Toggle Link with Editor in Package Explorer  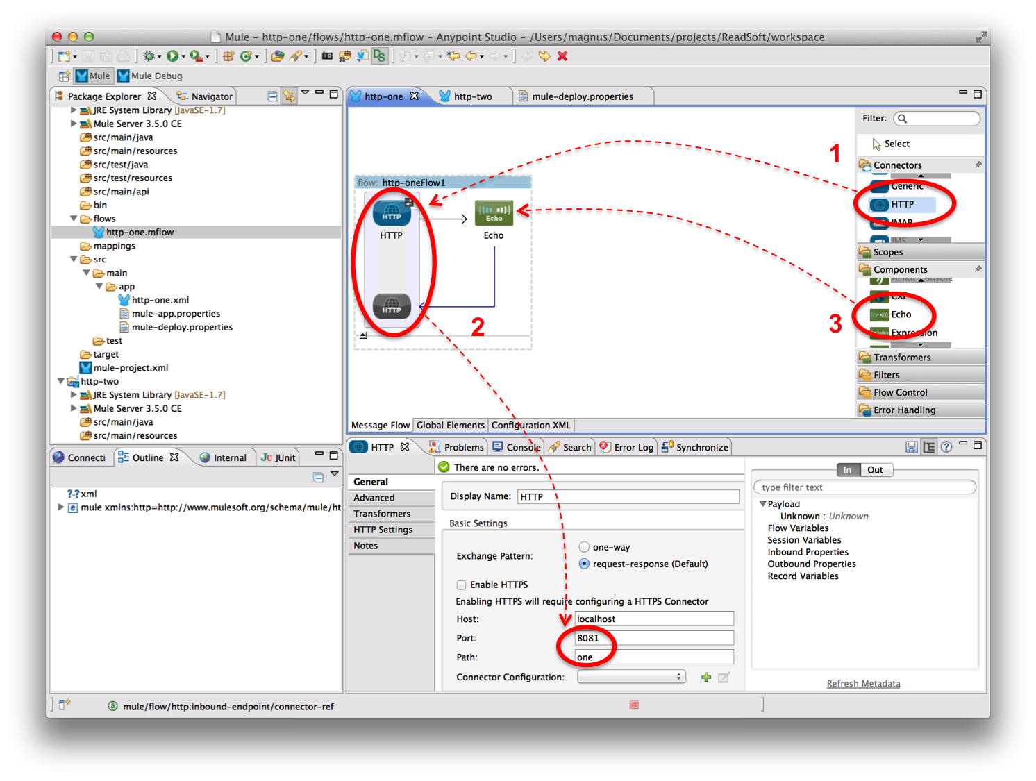289,96
